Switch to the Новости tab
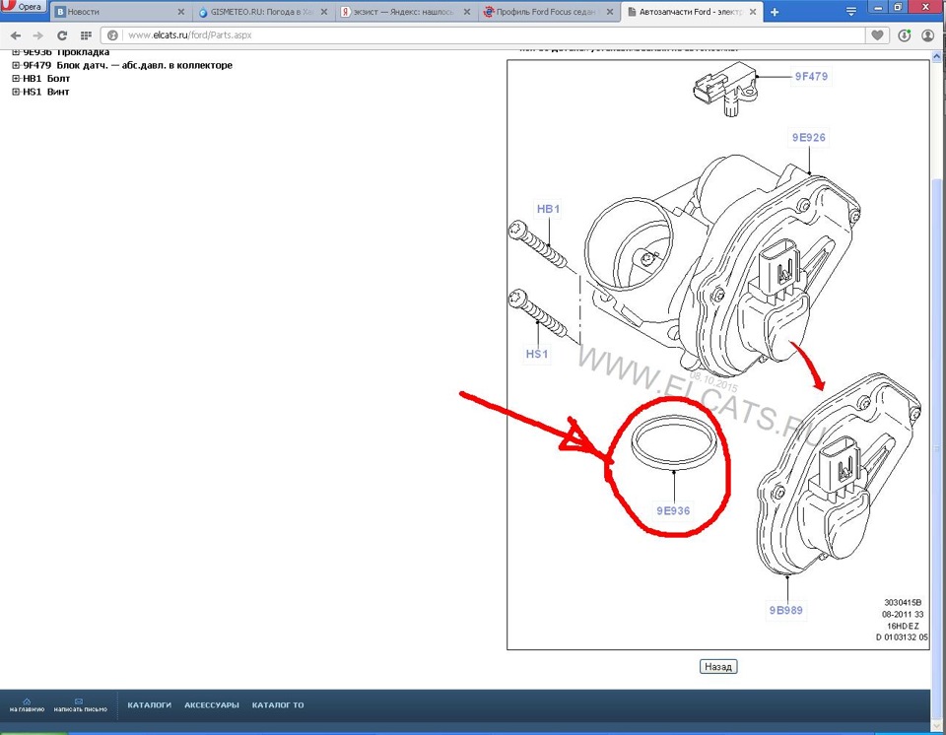Screen dimensions: 946x735 (x=120, y=12)
